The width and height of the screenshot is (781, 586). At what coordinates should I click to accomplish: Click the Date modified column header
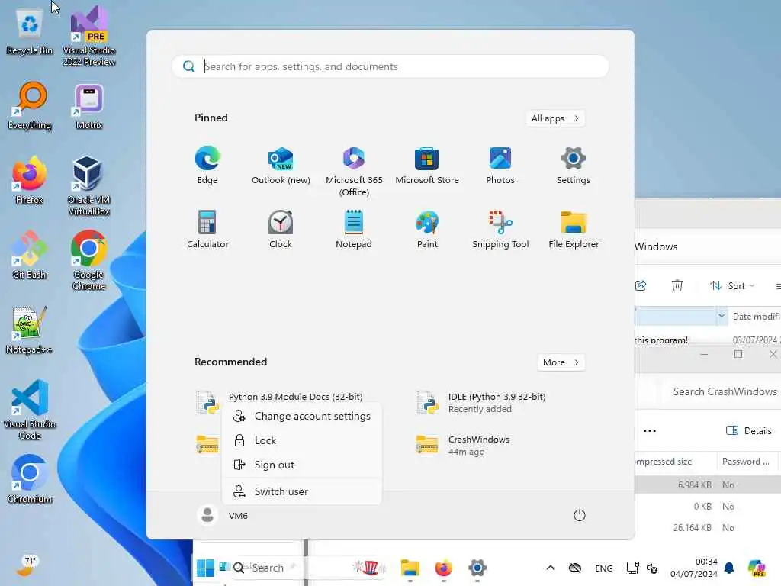pos(755,317)
